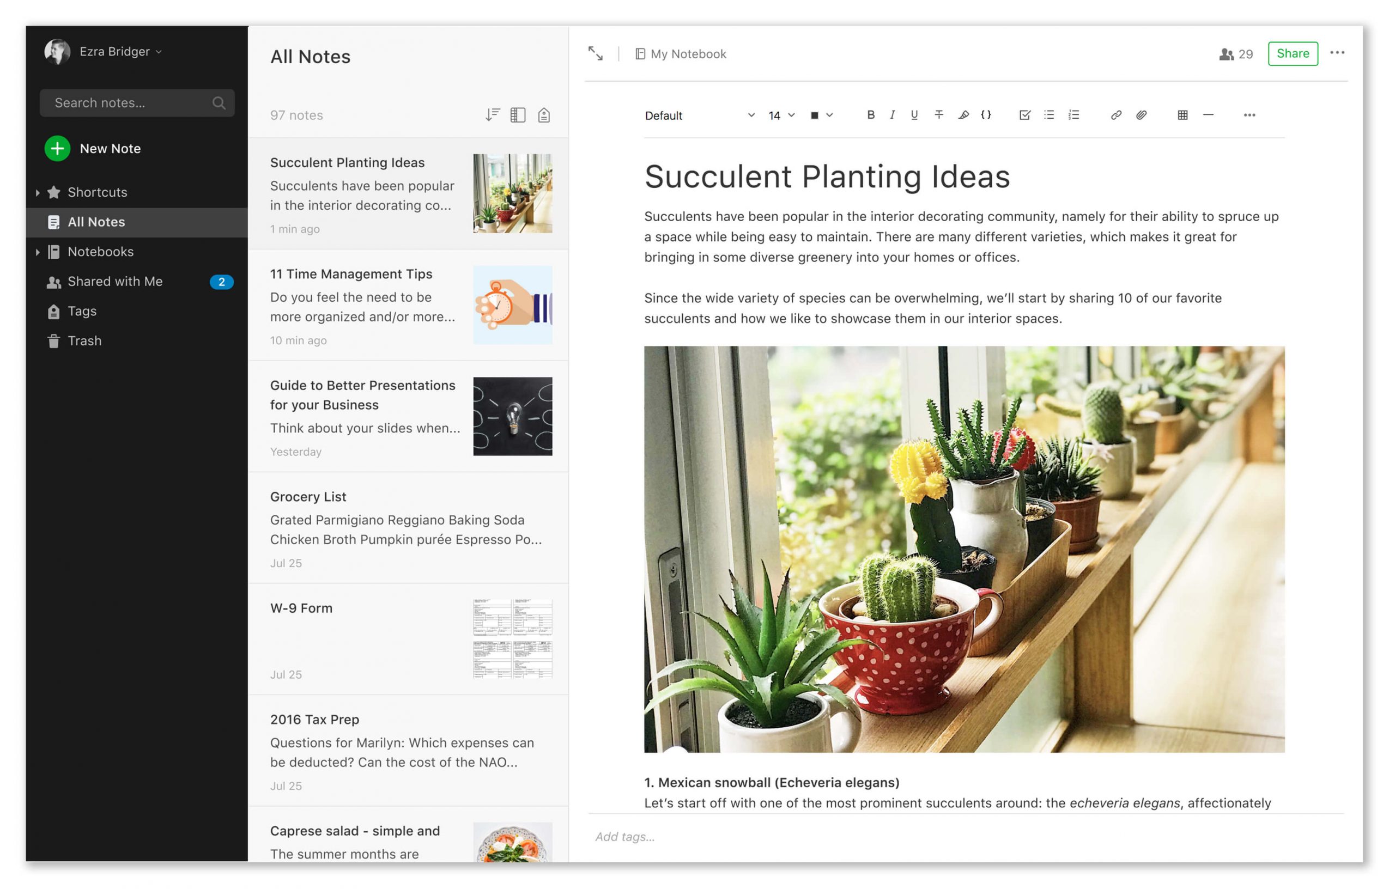This screenshot has width=1395, height=889.
Task: Select All Notes in sidebar
Action: coord(95,222)
